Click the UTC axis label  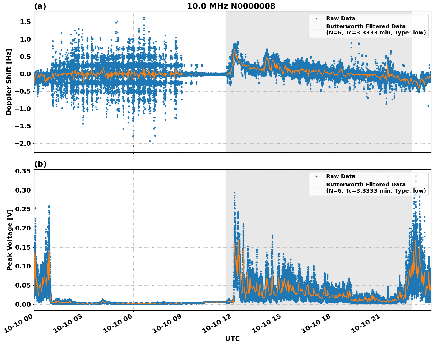click(x=232, y=339)
